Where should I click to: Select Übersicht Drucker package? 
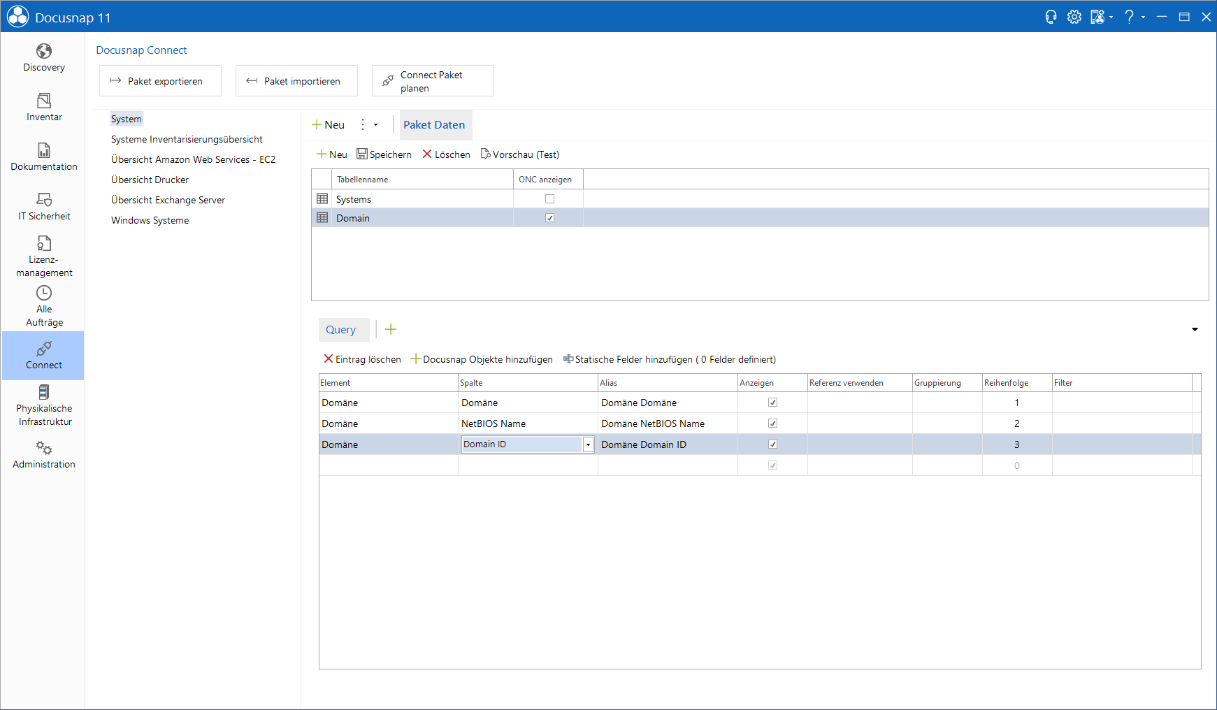[150, 180]
